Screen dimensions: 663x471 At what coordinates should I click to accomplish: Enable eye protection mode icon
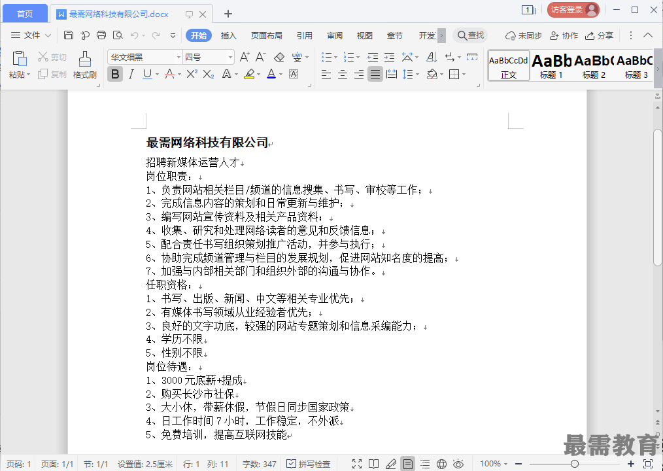click(458, 464)
